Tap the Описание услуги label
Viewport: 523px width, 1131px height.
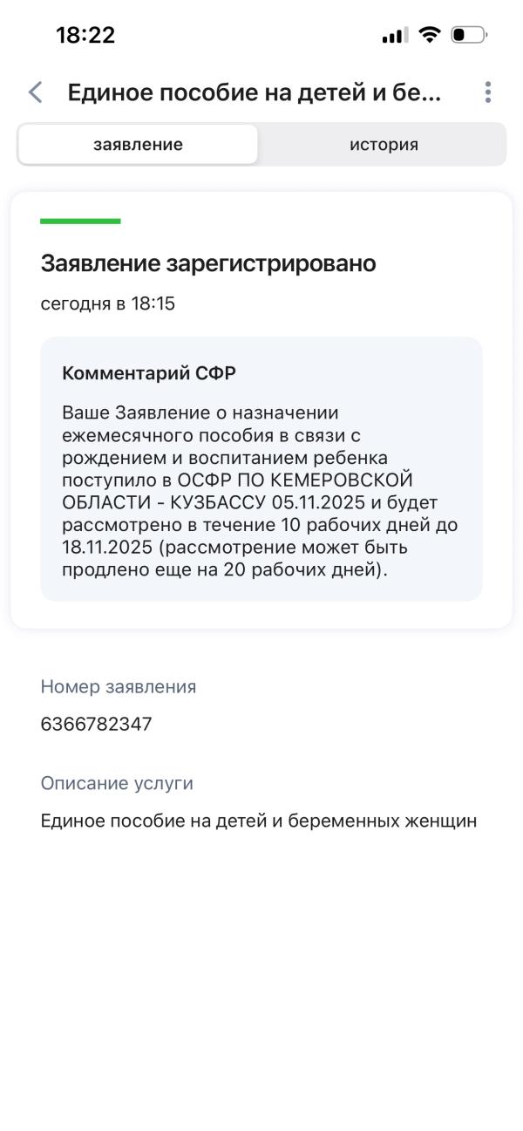pyautogui.click(x=102, y=783)
